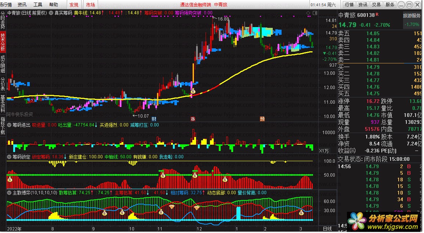Click the 2022年 label on time axis
The image size is (424, 233).
(14, 229)
